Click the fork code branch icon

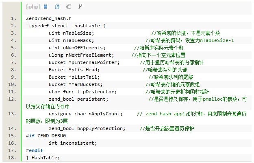click(80, 7)
